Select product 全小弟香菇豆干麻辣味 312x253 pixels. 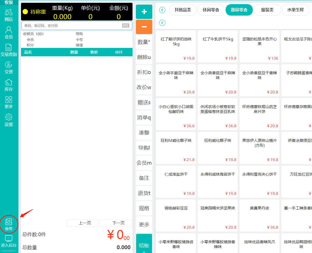pyautogui.click(x=218, y=80)
